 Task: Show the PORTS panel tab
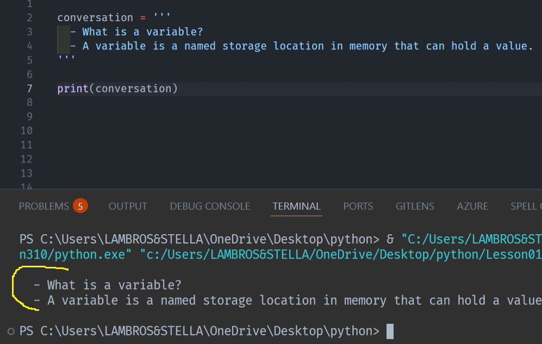358,206
